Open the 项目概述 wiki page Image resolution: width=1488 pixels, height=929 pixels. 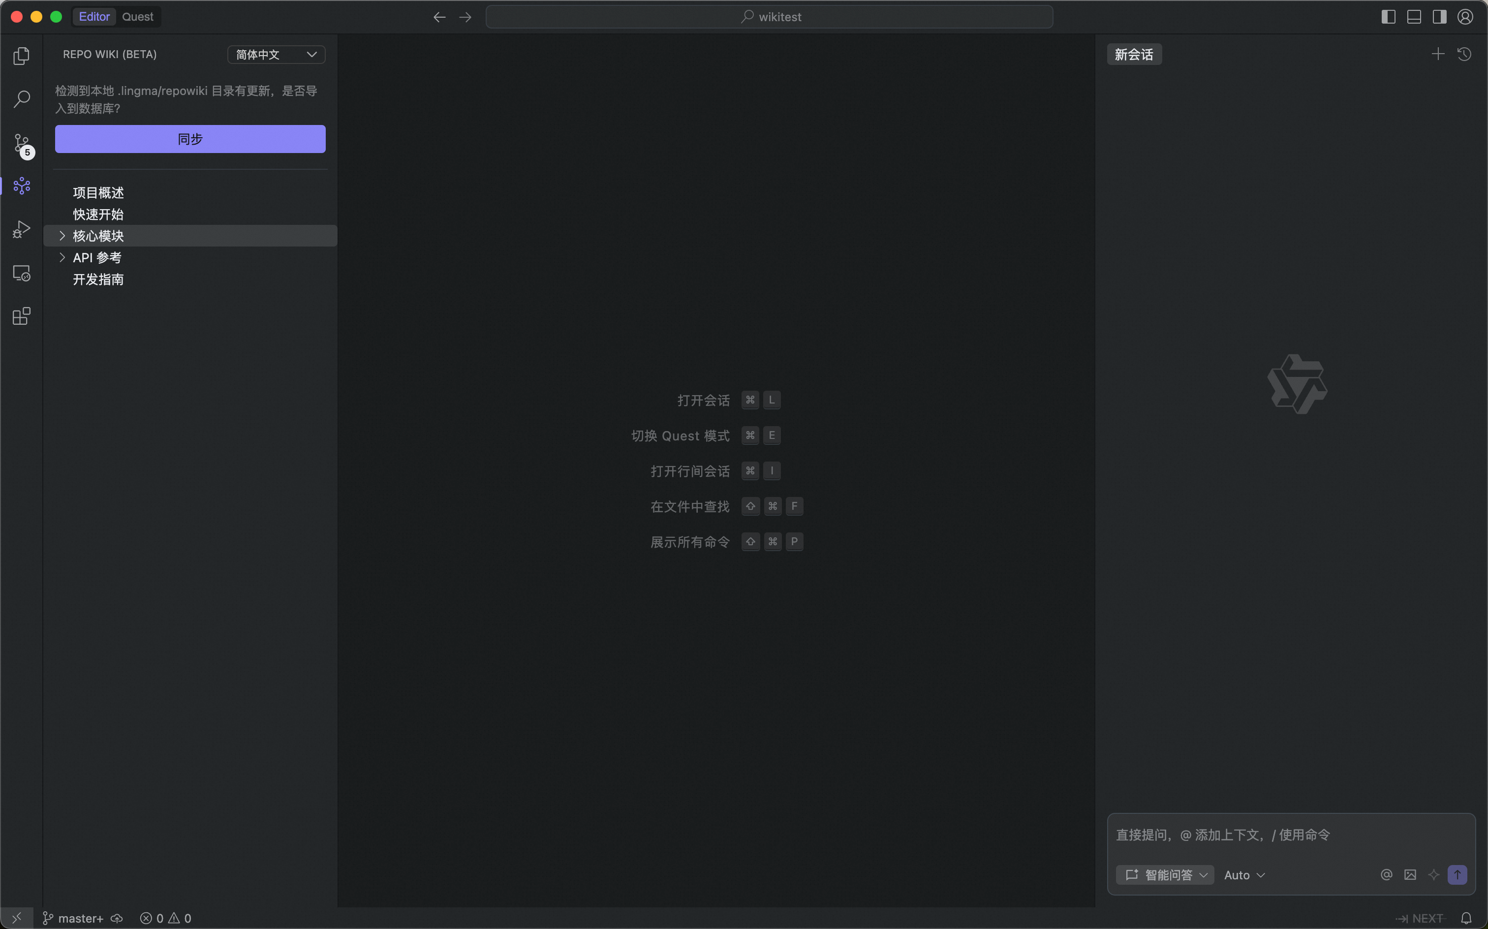click(x=98, y=193)
